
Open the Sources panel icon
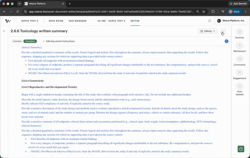[240, 32]
